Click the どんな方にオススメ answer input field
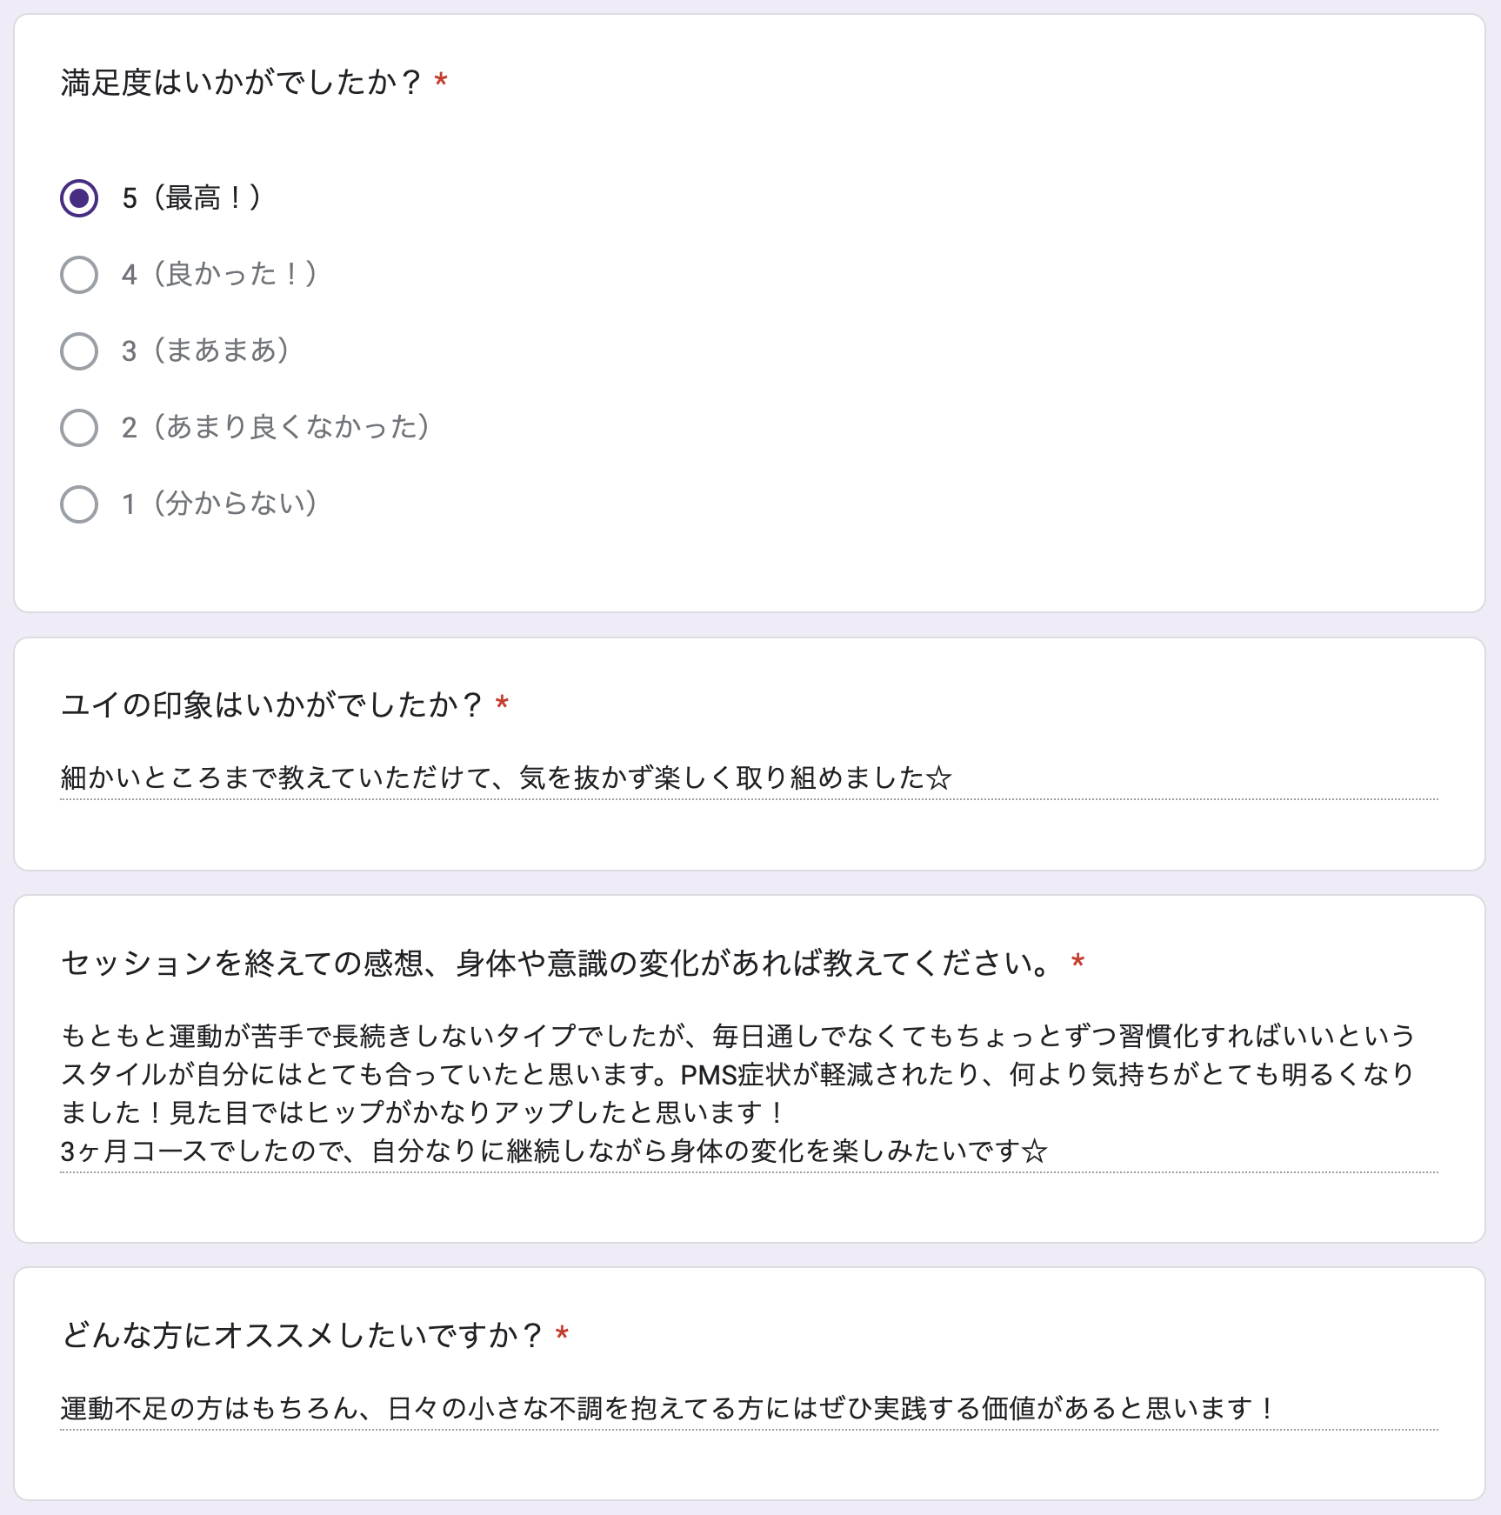1501x1515 pixels. click(749, 1408)
